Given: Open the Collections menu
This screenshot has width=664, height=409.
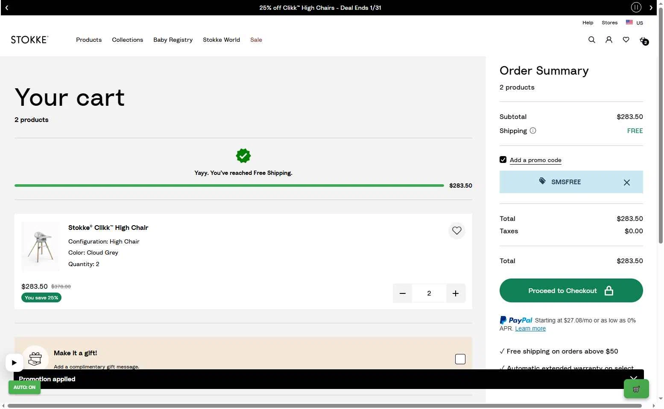Looking at the screenshot, I should tap(127, 40).
